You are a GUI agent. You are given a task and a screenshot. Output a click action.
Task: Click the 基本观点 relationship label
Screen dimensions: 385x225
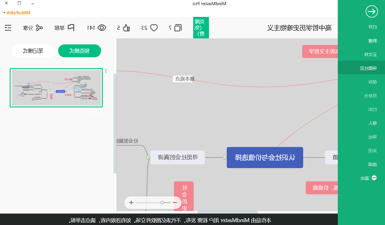[x=185, y=79]
